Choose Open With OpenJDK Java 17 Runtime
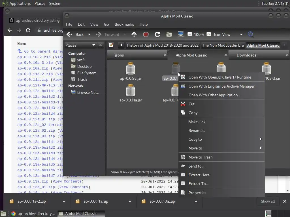290x217 pixels. (x=221, y=77)
